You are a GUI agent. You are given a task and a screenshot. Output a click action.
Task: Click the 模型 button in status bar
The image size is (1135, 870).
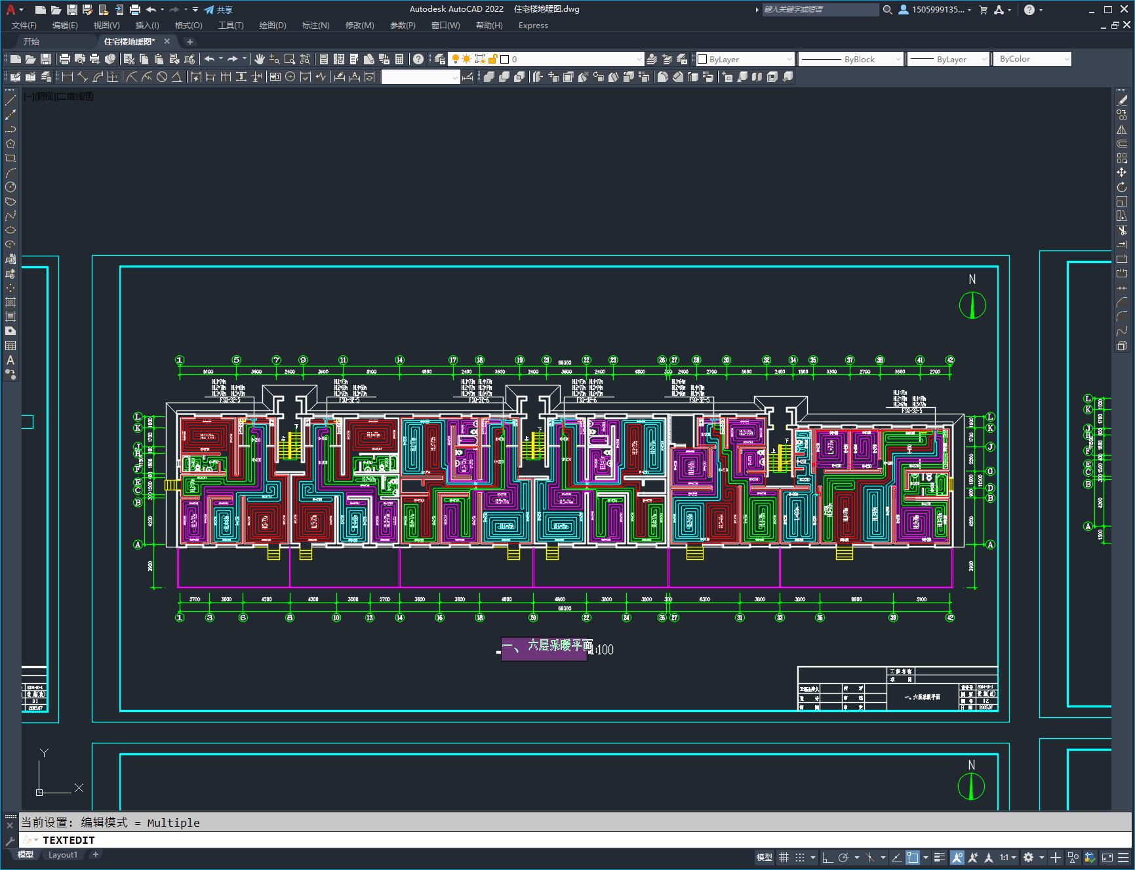[765, 858]
